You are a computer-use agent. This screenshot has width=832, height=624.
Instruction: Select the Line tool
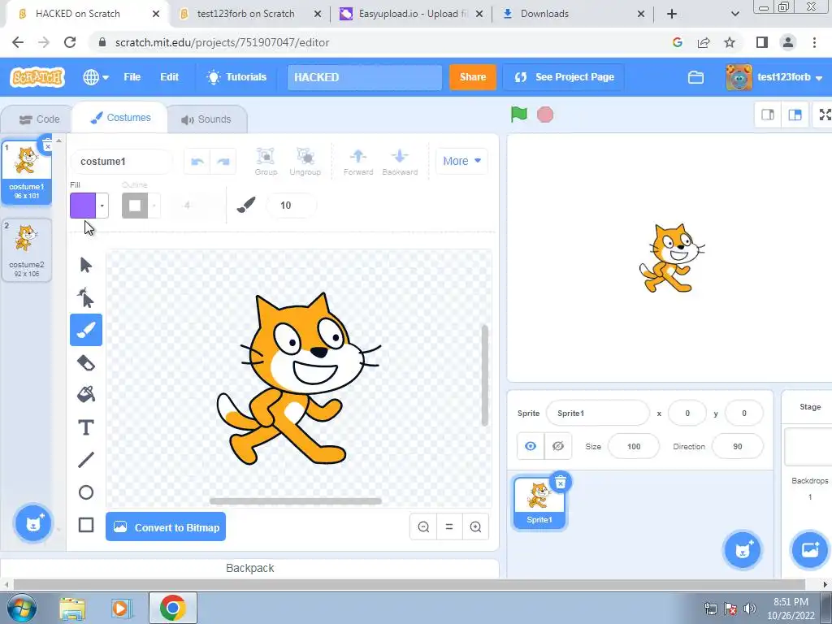86,460
